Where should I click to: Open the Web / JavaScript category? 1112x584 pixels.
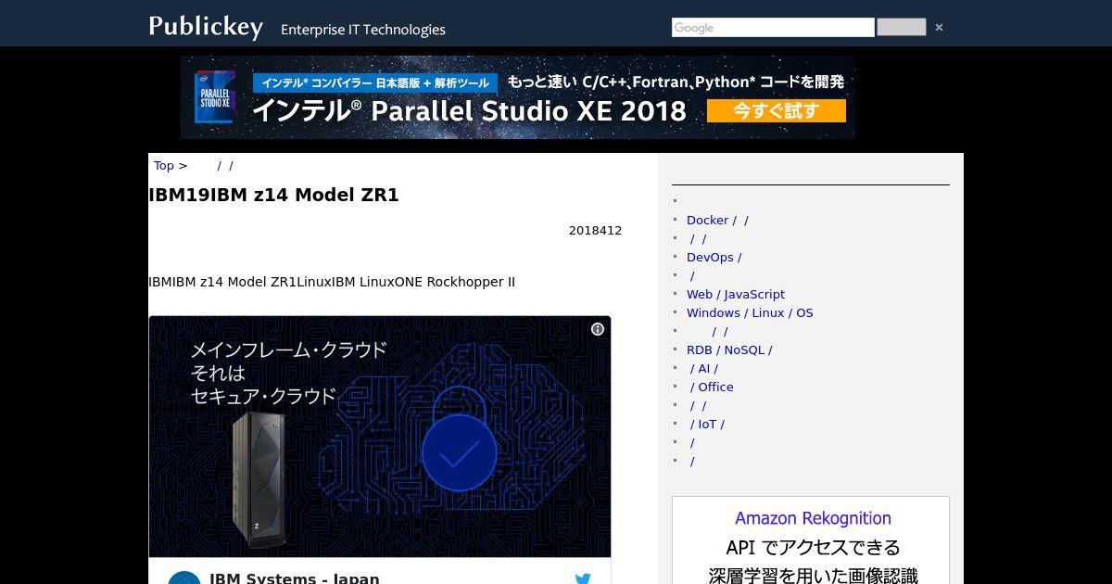coord(736,295)
